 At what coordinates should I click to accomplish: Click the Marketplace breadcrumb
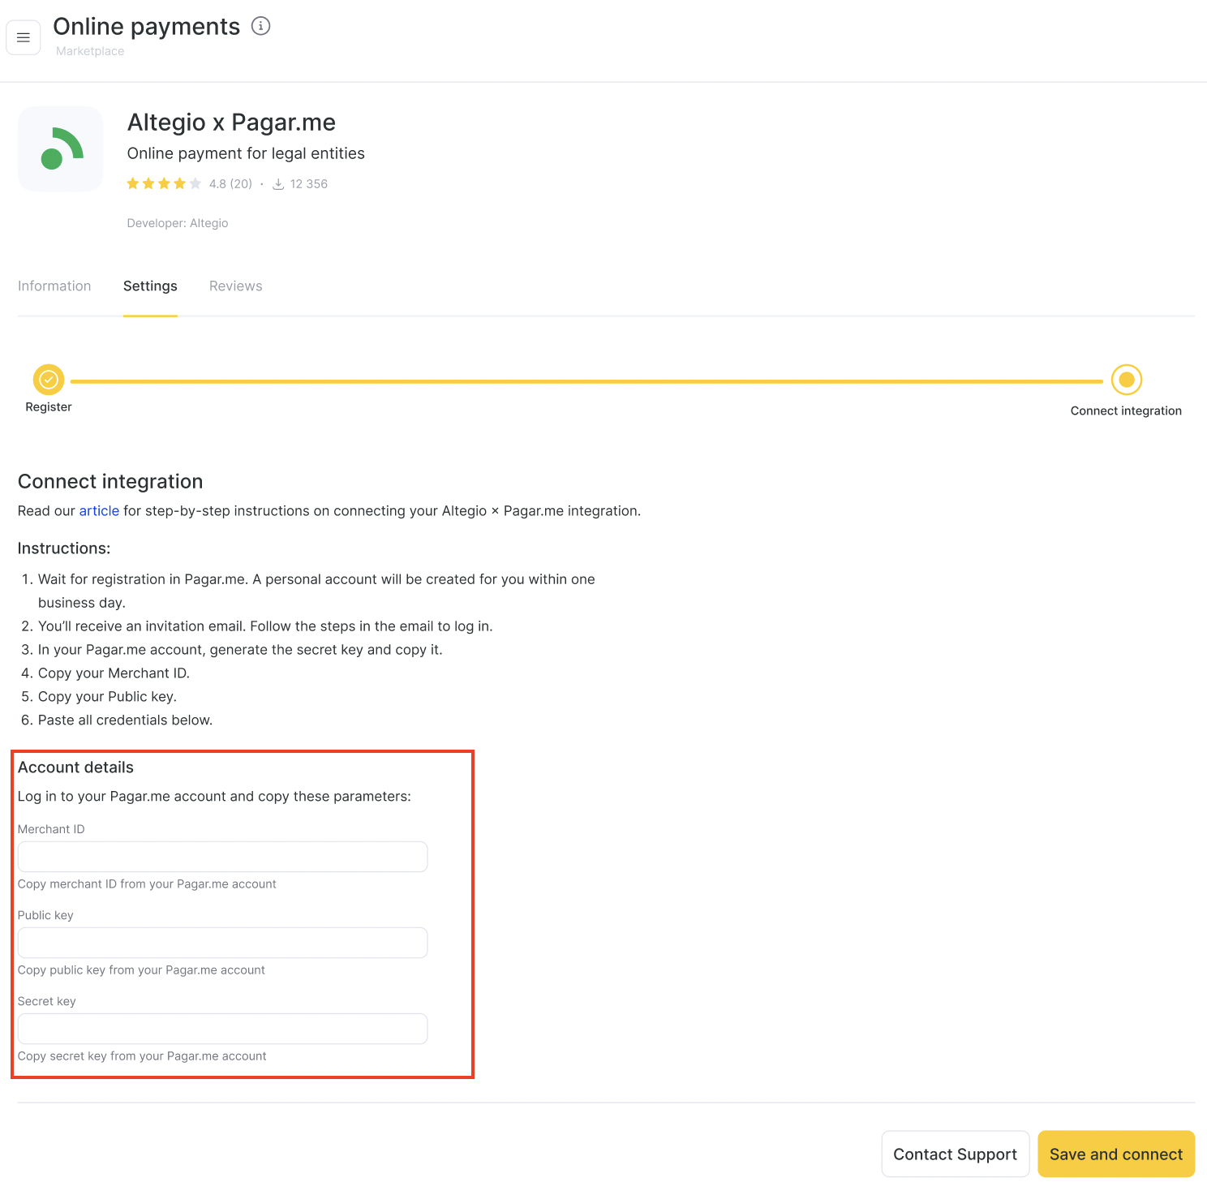pos(90,51)
